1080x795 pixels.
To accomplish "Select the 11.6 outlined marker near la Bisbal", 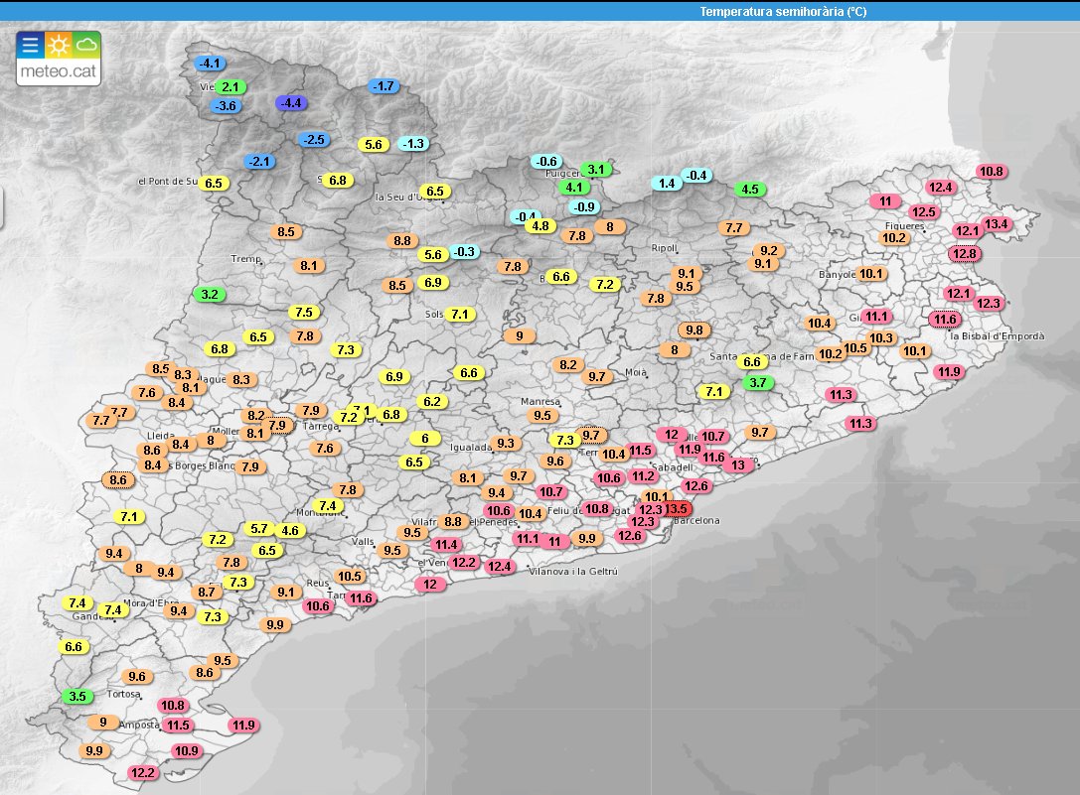I will tap(945, 319).
